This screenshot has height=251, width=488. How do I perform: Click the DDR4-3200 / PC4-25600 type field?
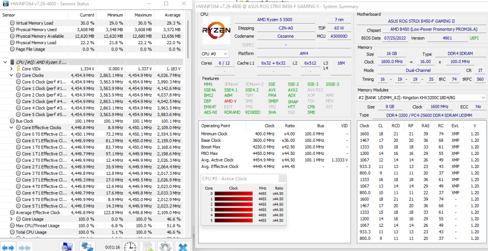[429, 115]
